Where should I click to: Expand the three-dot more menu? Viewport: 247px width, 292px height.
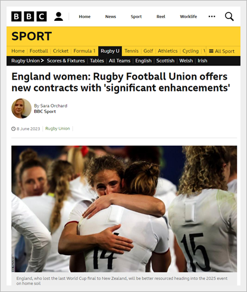[x=212, y=17]
